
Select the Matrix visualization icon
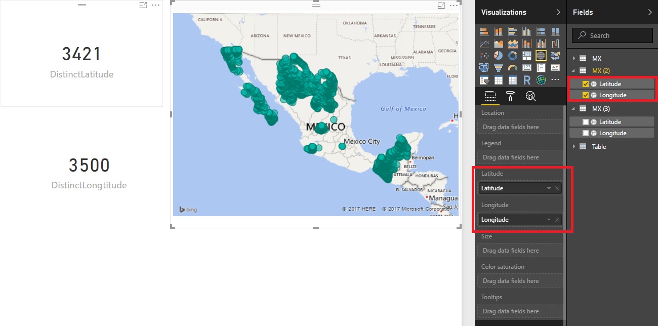[512, 80]
